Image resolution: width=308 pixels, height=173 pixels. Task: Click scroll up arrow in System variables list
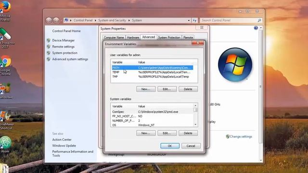(195, 106)
